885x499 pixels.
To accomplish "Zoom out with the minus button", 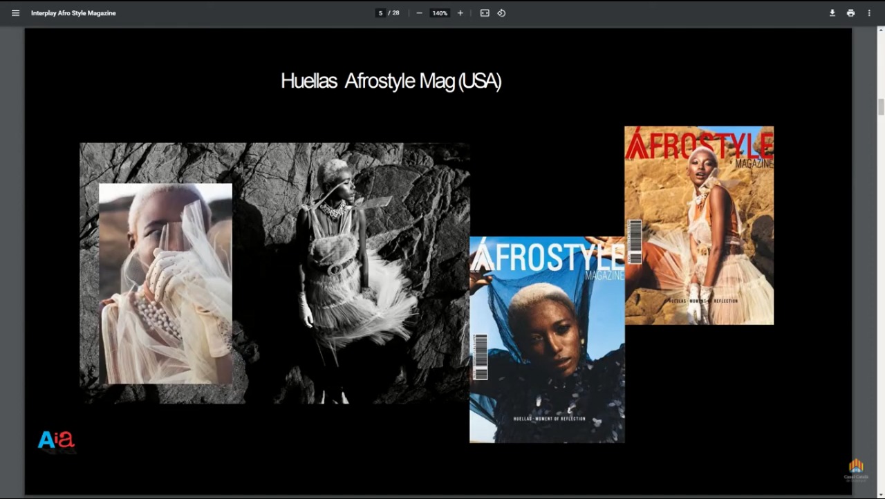I will [419, 13].
